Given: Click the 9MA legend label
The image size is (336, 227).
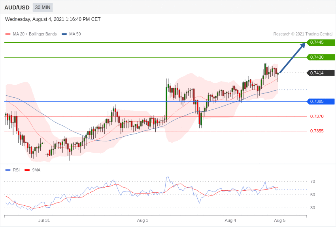Looking at the screenshot, I should click(x=36, y=170).
